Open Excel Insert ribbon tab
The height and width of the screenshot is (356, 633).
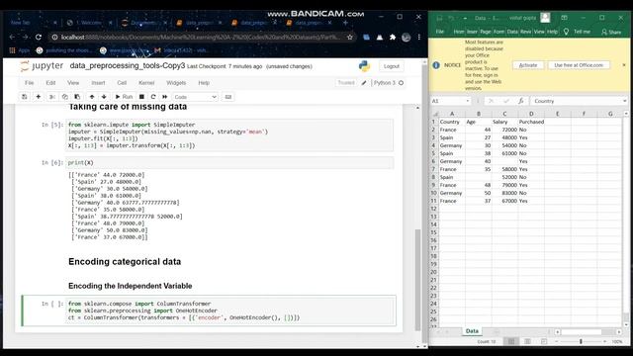click(x=472, y=32)
